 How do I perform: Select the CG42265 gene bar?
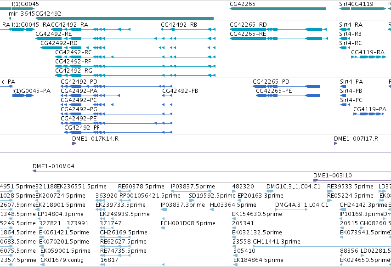[x=278, y=9]
